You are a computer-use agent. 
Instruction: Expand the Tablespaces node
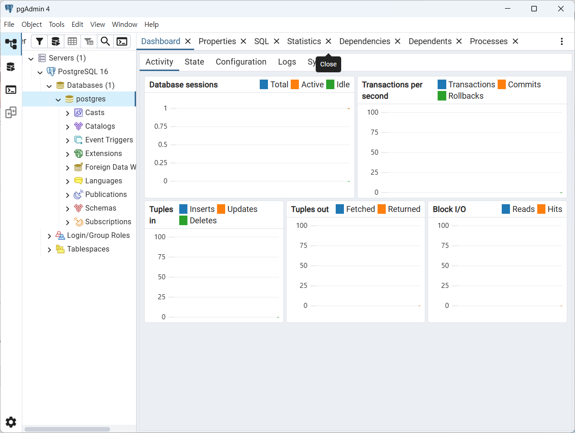(49, 249)
